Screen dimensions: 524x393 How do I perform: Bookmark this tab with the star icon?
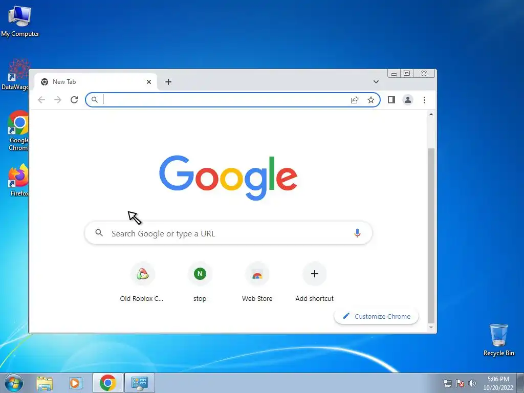371,100
